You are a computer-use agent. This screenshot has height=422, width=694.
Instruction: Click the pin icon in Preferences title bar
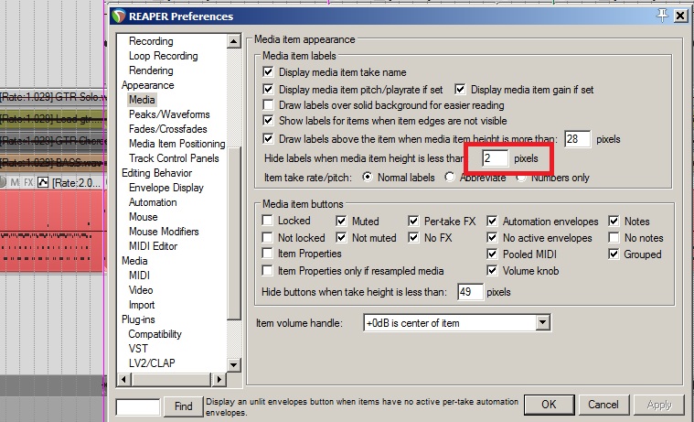pos(662,16)
